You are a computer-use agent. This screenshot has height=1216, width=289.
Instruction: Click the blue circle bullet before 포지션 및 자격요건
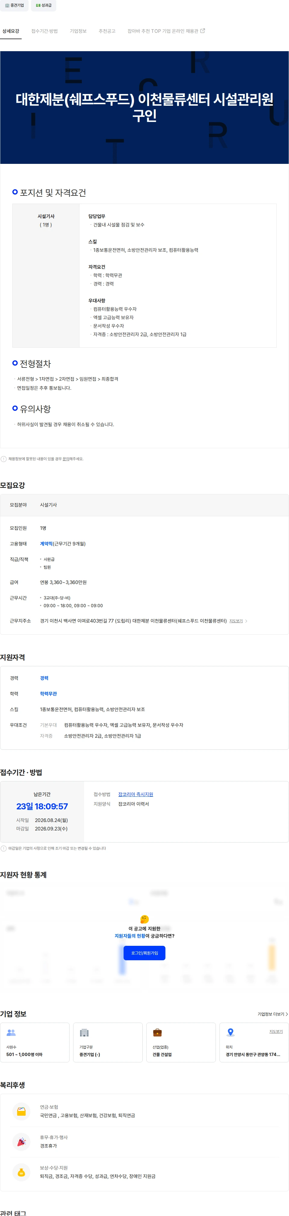click(x=15, y=192)
